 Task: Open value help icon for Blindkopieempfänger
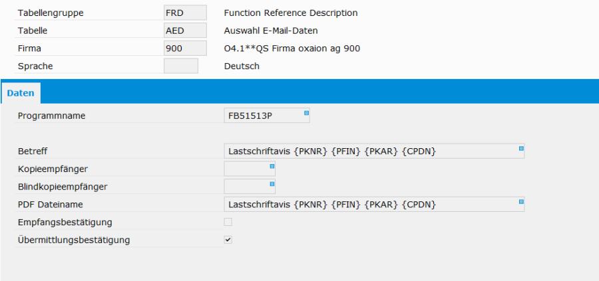(x=272, y=183)
